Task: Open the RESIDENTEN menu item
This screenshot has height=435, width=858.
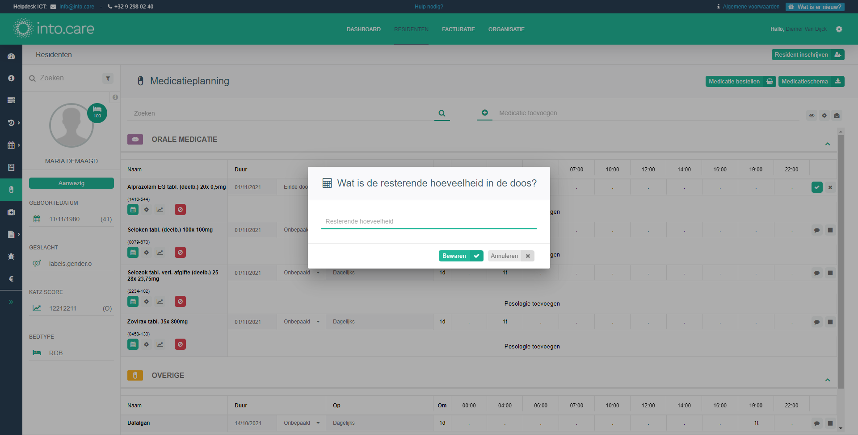Action: 411,29
